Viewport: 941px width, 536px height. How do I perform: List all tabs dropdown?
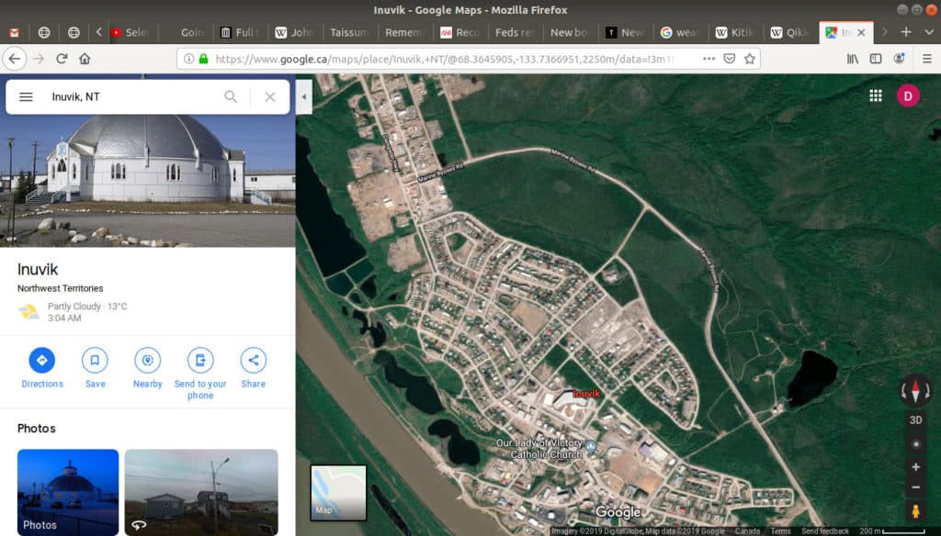928,32
